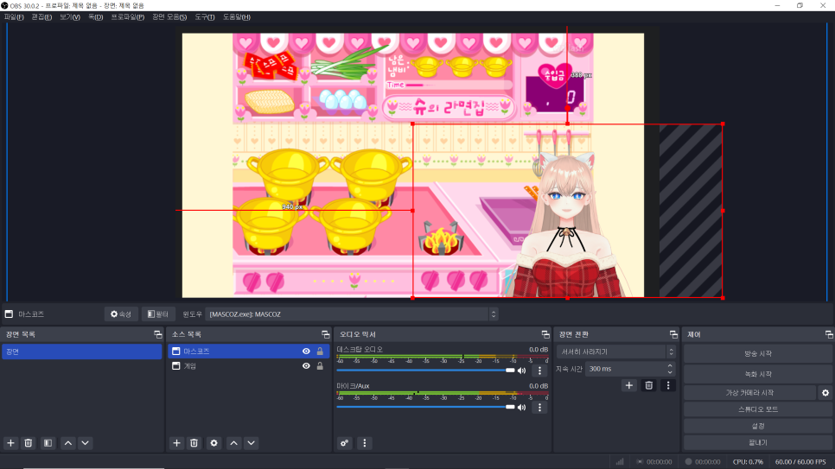Add a new source with plus icon
The width and height of the screenshot is (835, 469).
pyautogui.click(x=177, y=443)
